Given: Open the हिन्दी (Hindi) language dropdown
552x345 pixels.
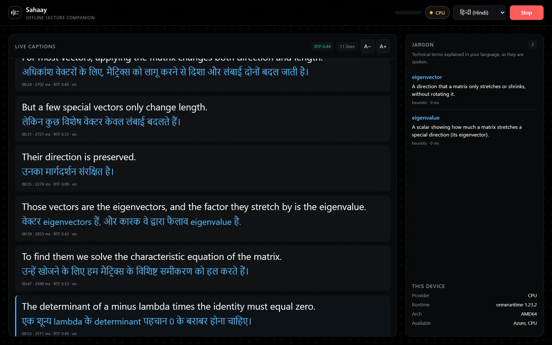Looking at the screenshot, I should tap(480, 13).
